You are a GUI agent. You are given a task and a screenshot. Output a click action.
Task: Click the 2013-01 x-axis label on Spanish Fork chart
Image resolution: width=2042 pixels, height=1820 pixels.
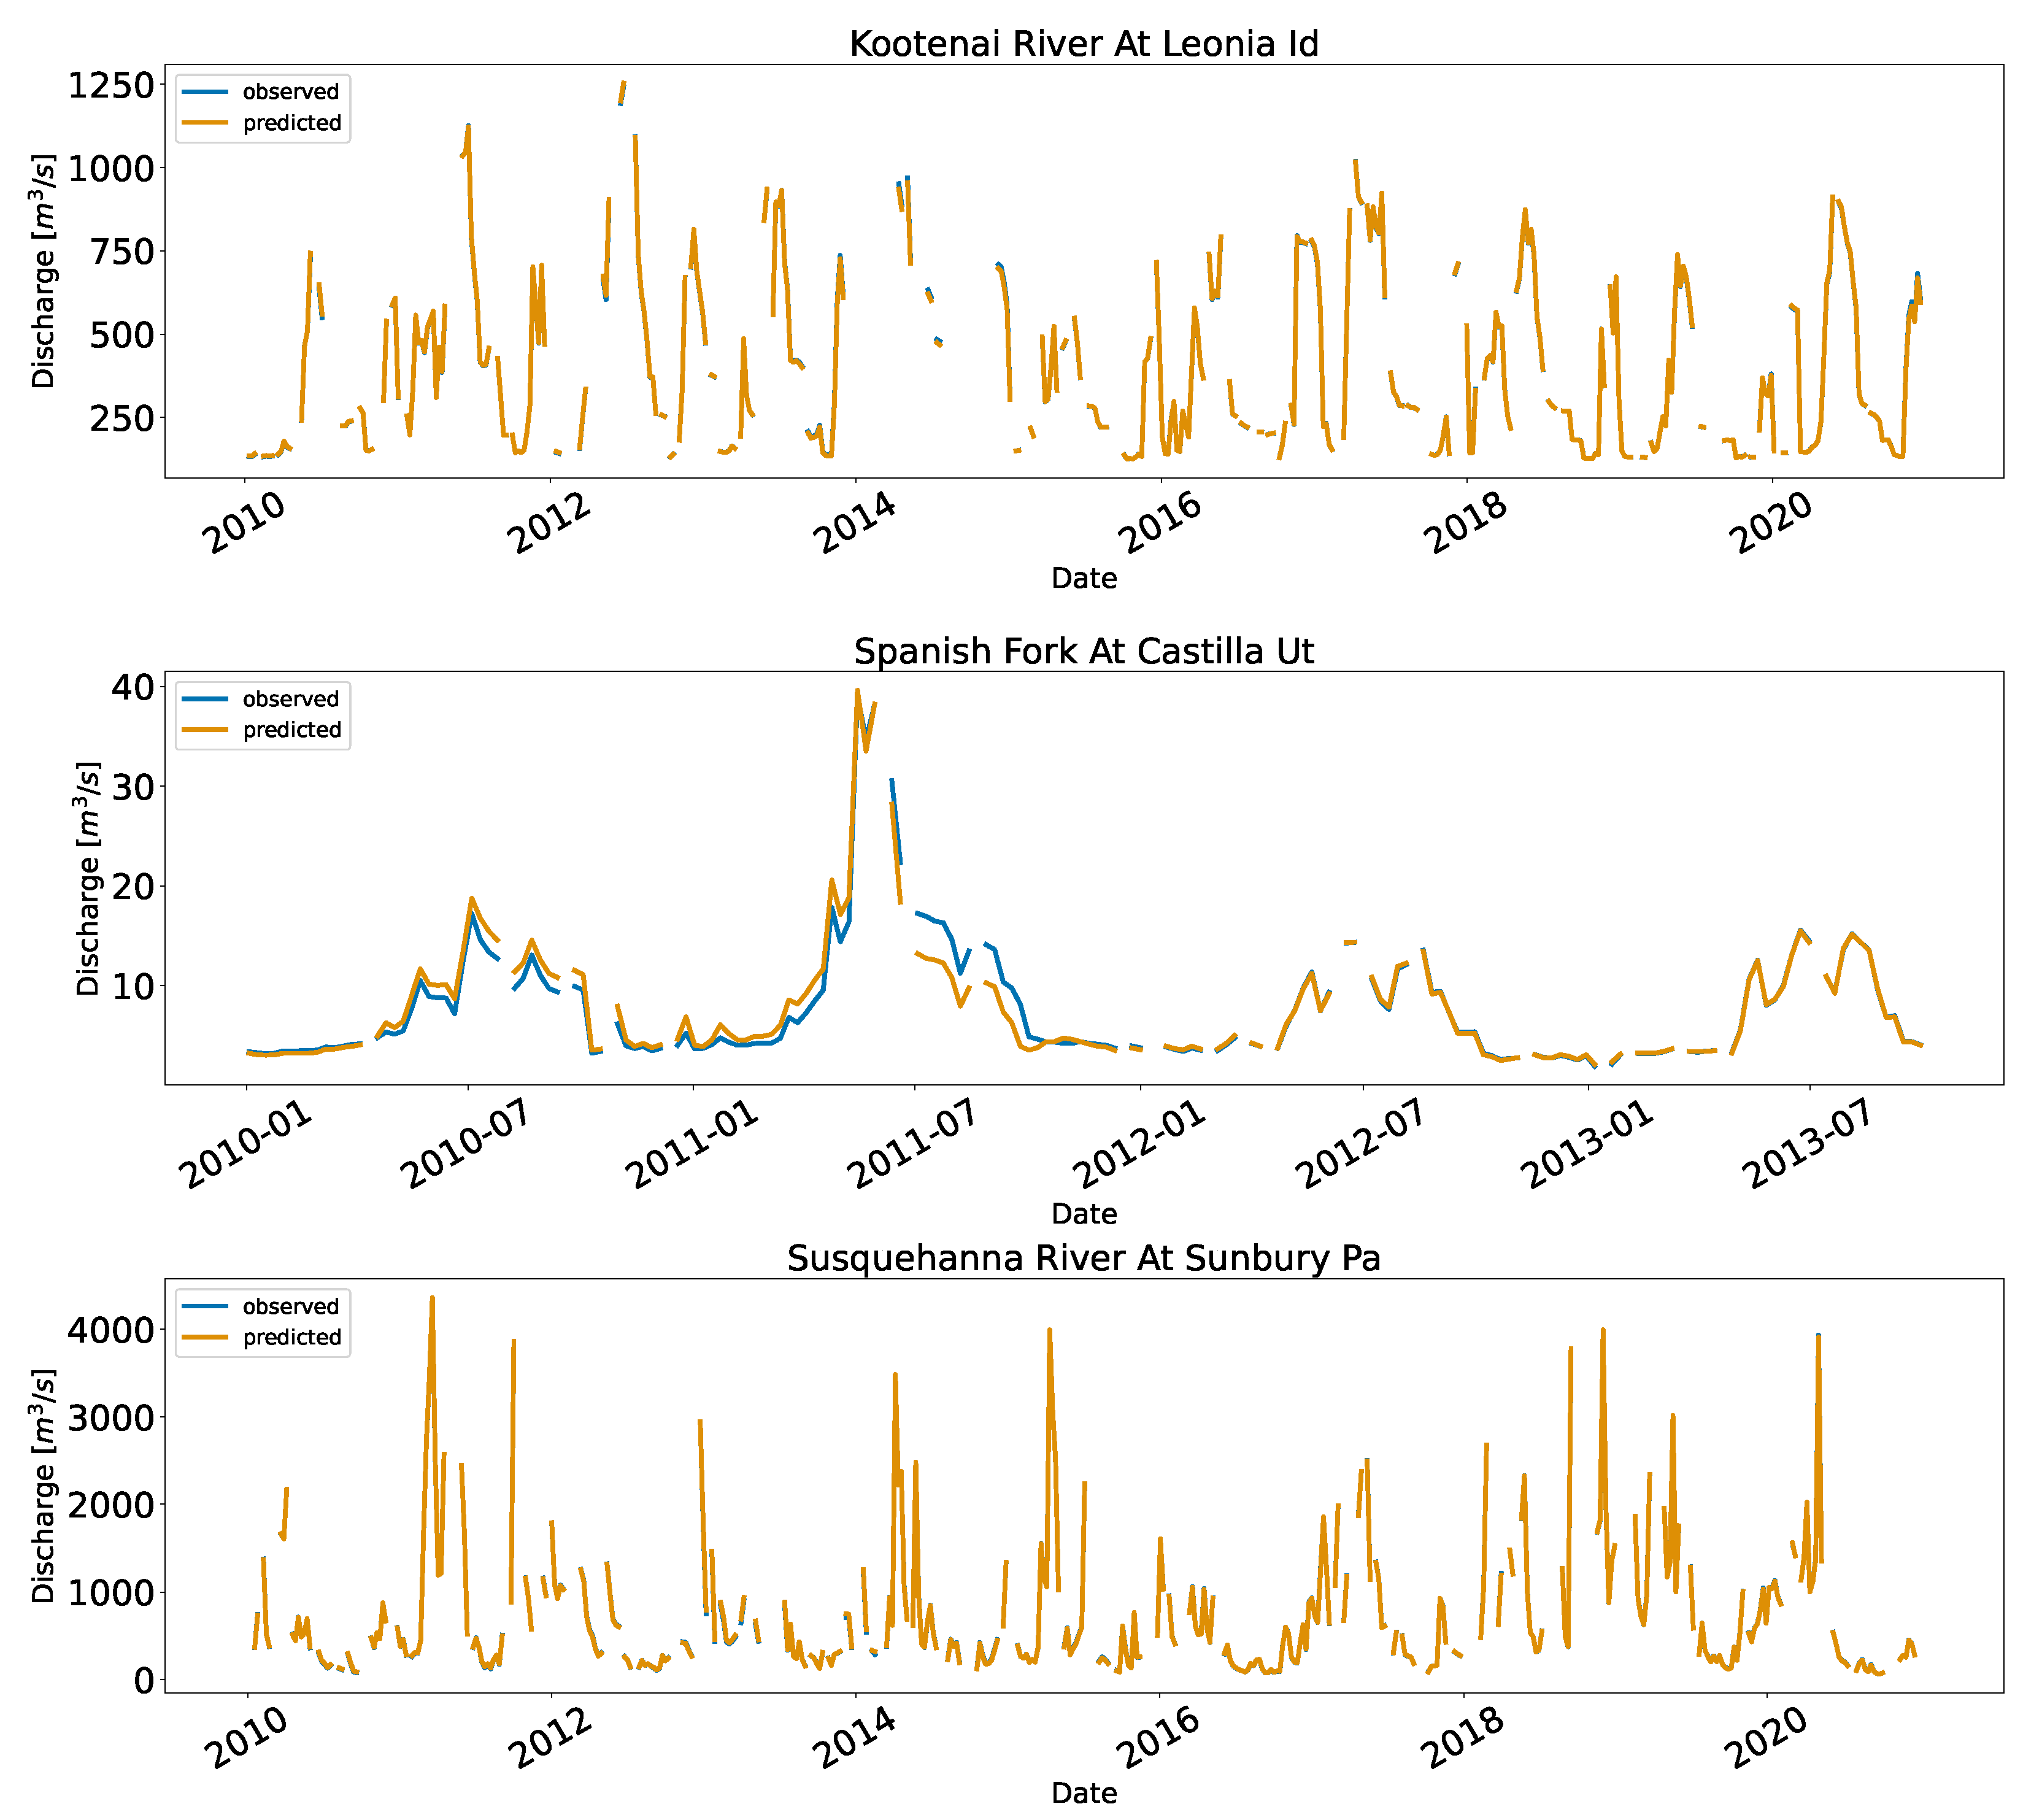[x=1588, y=1145]
